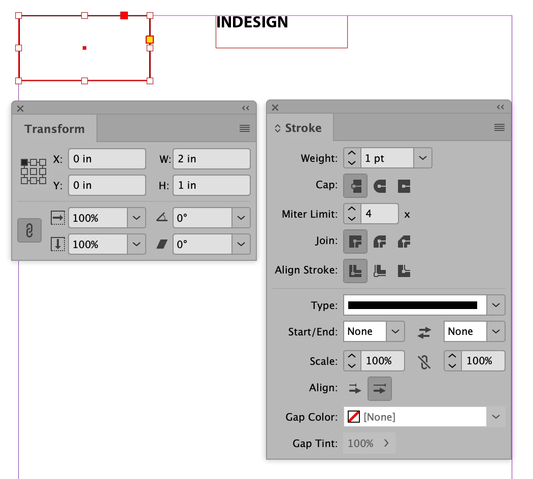
Task: Click the Rotation Angle icon
Action: 162,217
